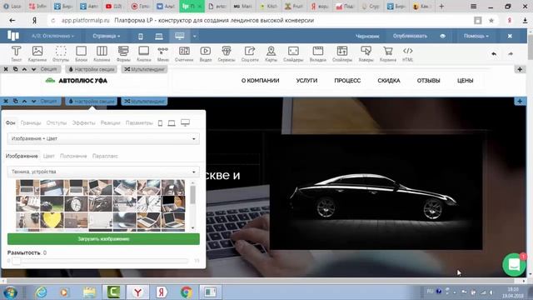533x300 pixels.
Task: Open the Цвет sub-tab
Action: [x=48, y=156]
